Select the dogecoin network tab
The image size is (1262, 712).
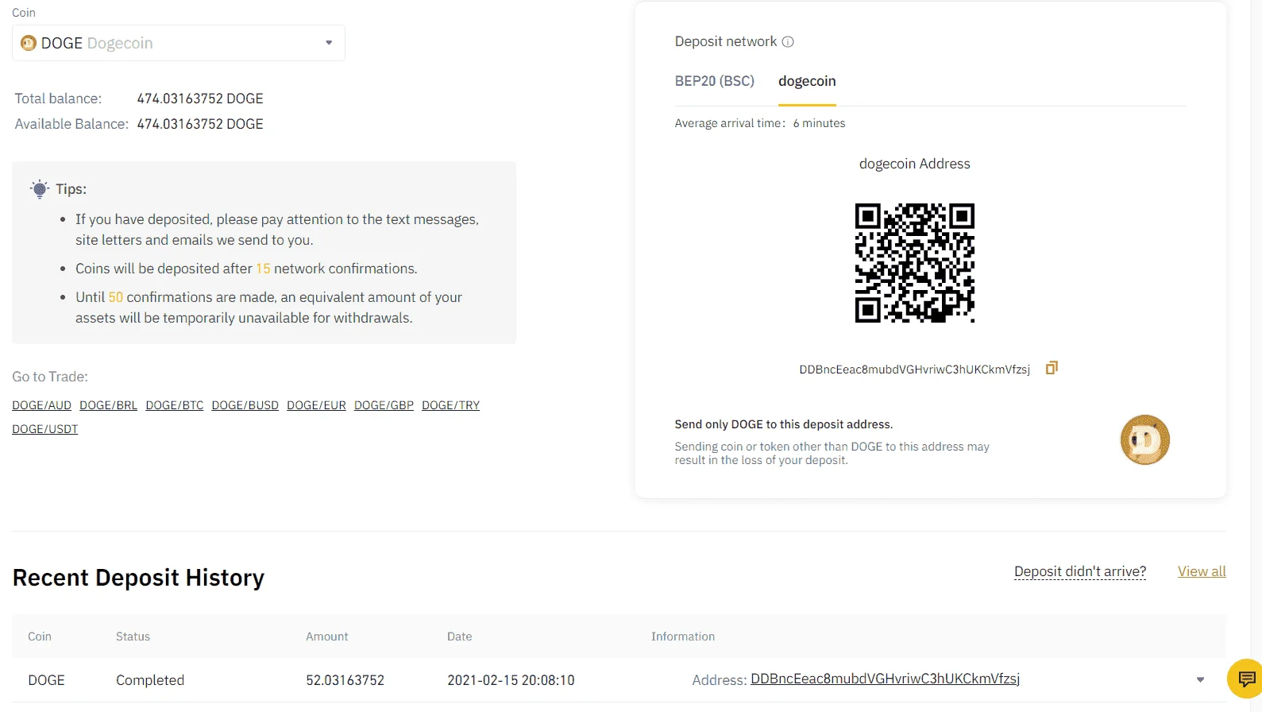tap(807, 81)
